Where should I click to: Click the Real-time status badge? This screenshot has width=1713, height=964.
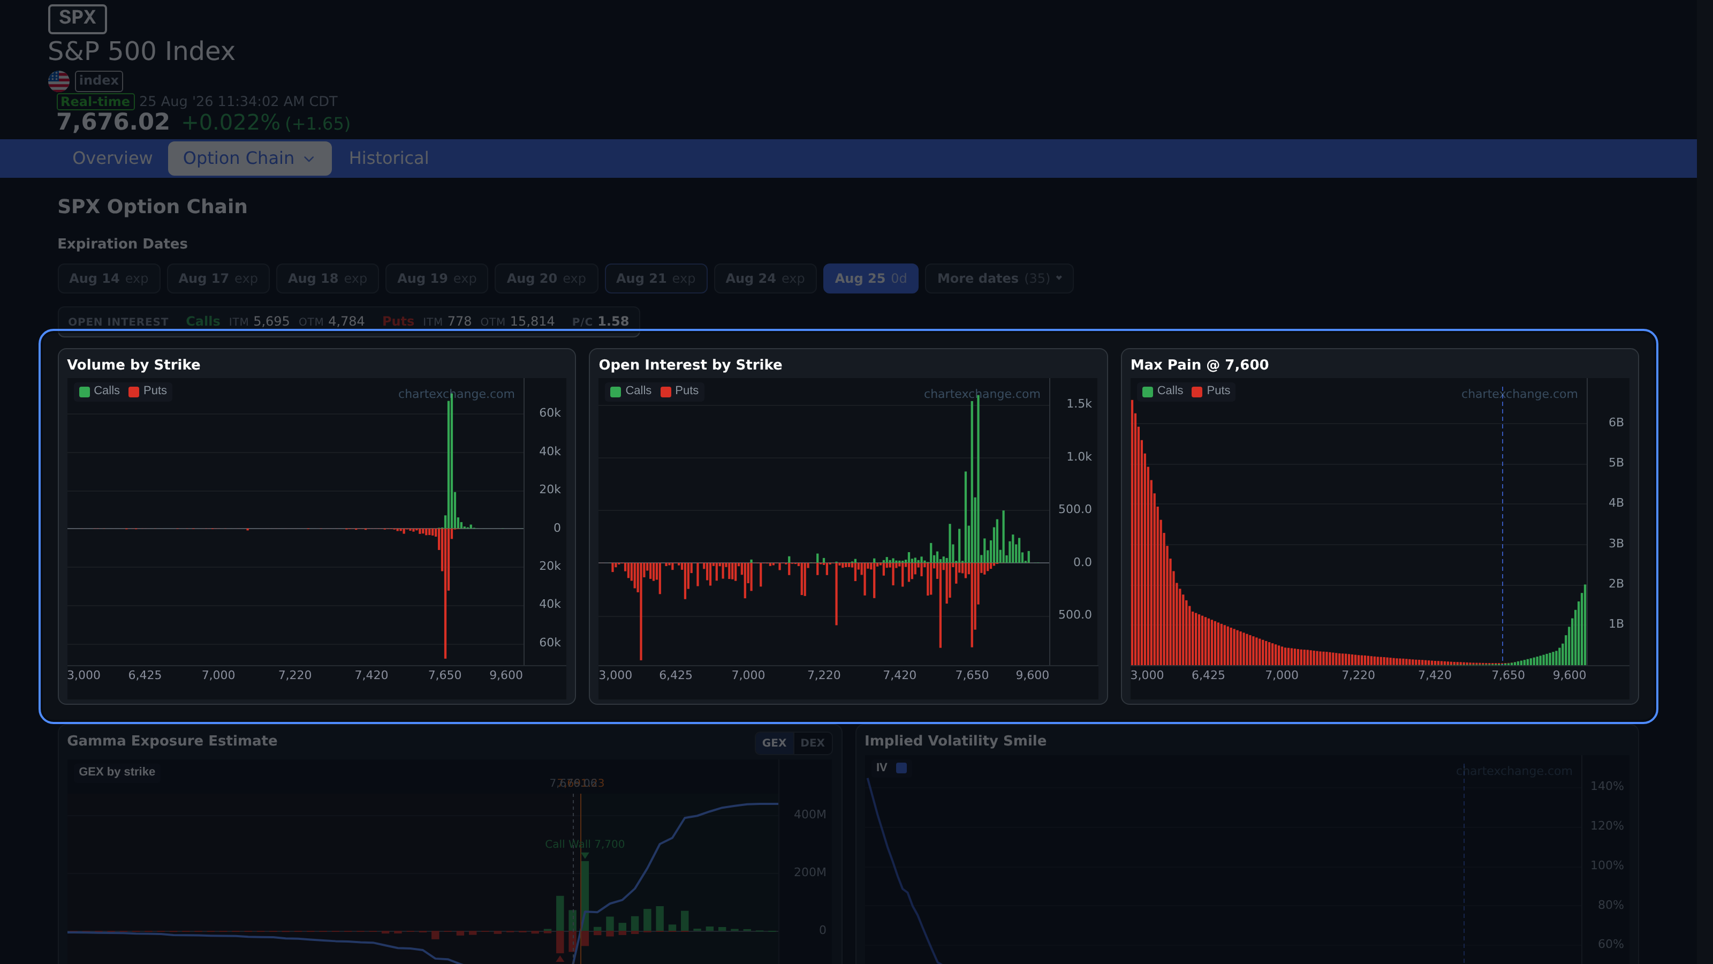pyautogui.click(x=96, y=102)
